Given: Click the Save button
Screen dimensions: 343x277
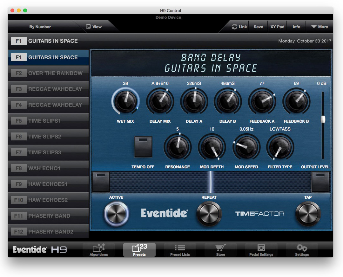Looking at the screenshot, I should pos(258,27).
